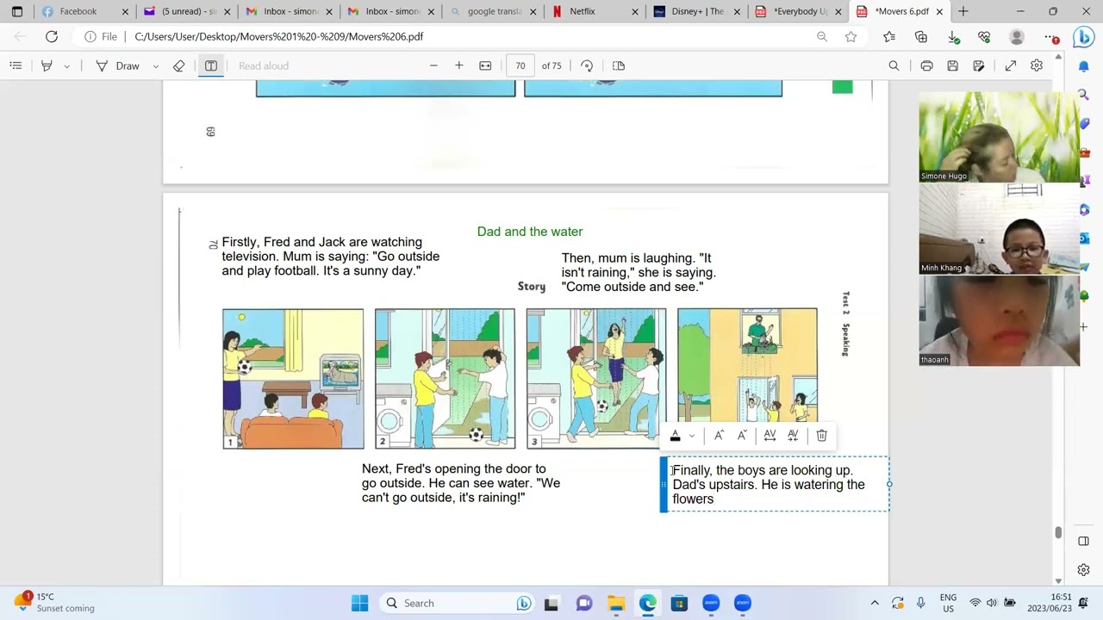Select Minh Khang video thumbnail

(999, 228)
